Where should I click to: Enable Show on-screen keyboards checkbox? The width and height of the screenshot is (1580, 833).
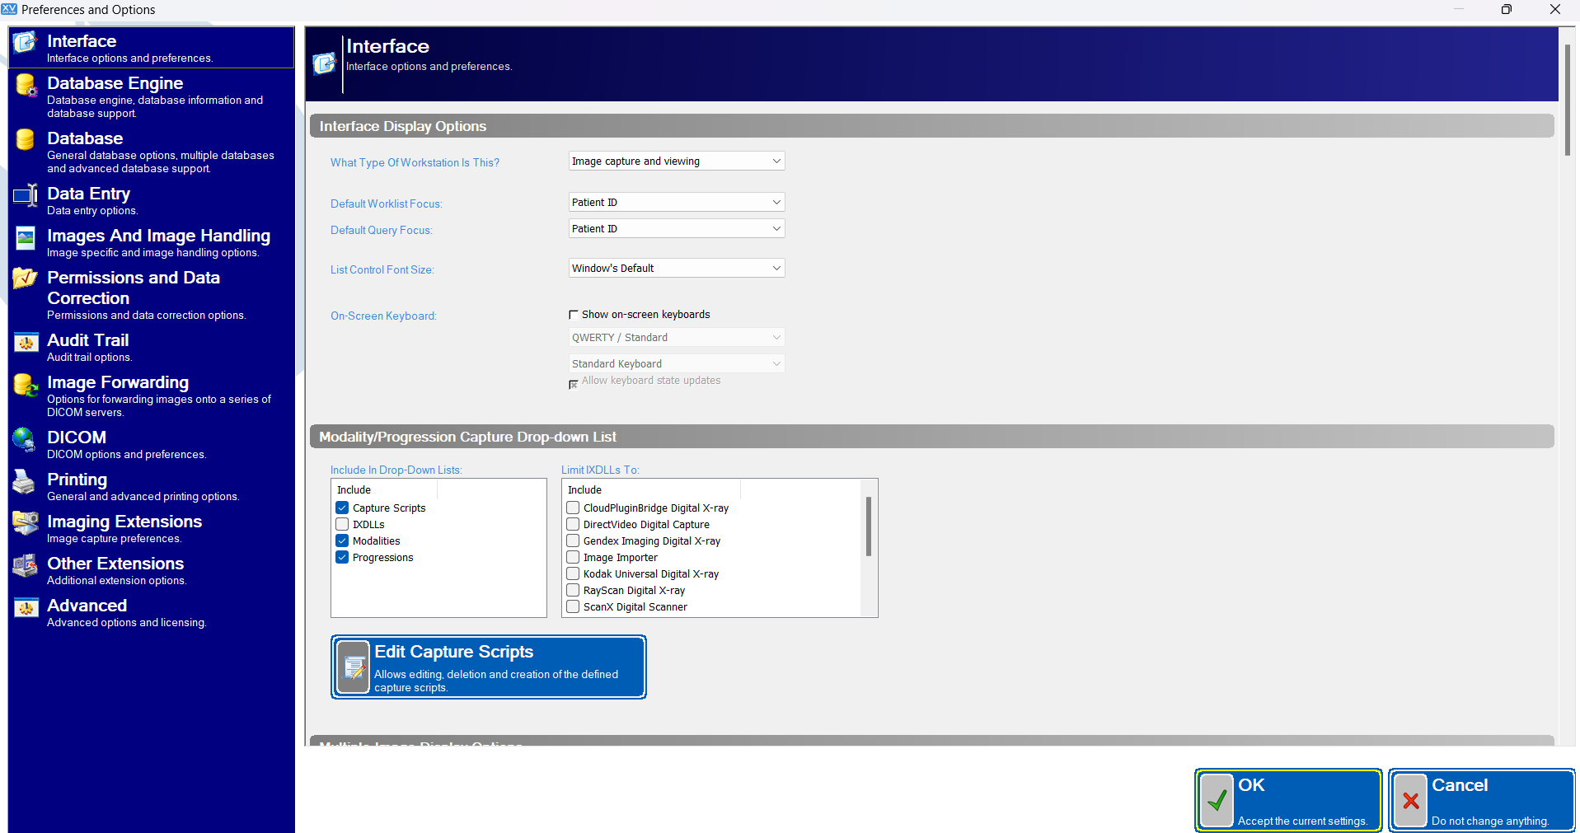coord(574,315)
